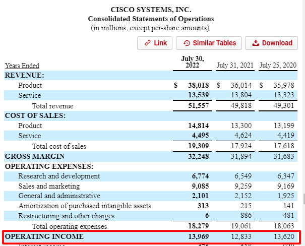Screen dimensions: 305x246
Task: Select the July 30, 2022 column header
Action: [x=192, y=62]
